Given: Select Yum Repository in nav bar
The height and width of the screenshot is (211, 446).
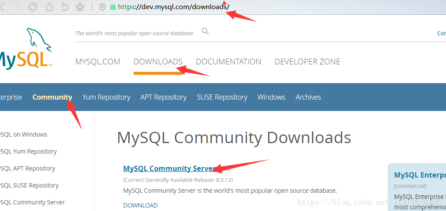Looking at the screenshot, I should (106, 97).
